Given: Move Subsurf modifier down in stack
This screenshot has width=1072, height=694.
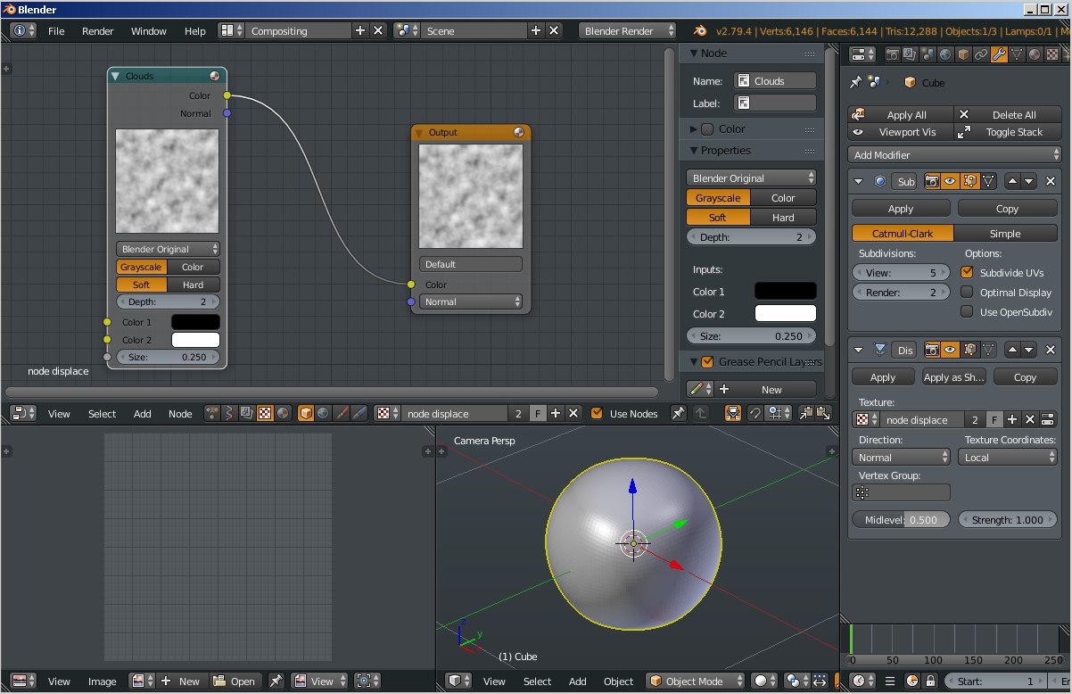Looking at the screenshot, I should pyautogui.click(x=1029, y=181).
